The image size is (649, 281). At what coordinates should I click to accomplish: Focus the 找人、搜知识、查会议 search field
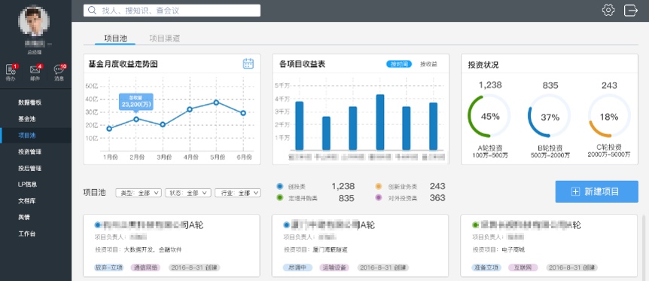172,11
